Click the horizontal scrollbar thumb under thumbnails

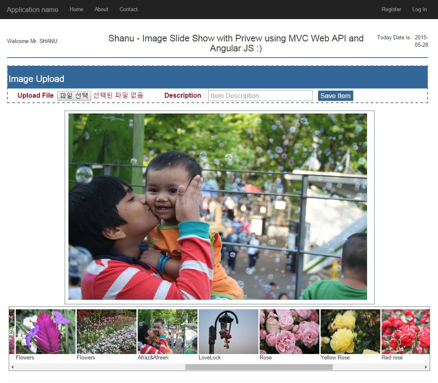pos(259,367)
